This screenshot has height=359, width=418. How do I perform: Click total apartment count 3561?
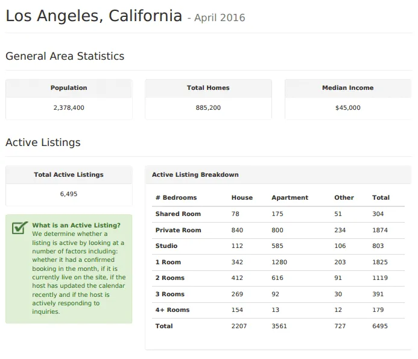279,326
